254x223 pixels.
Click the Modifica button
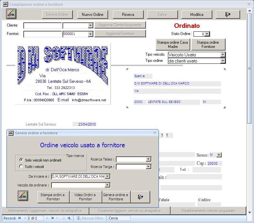click(x=197, y=15)
